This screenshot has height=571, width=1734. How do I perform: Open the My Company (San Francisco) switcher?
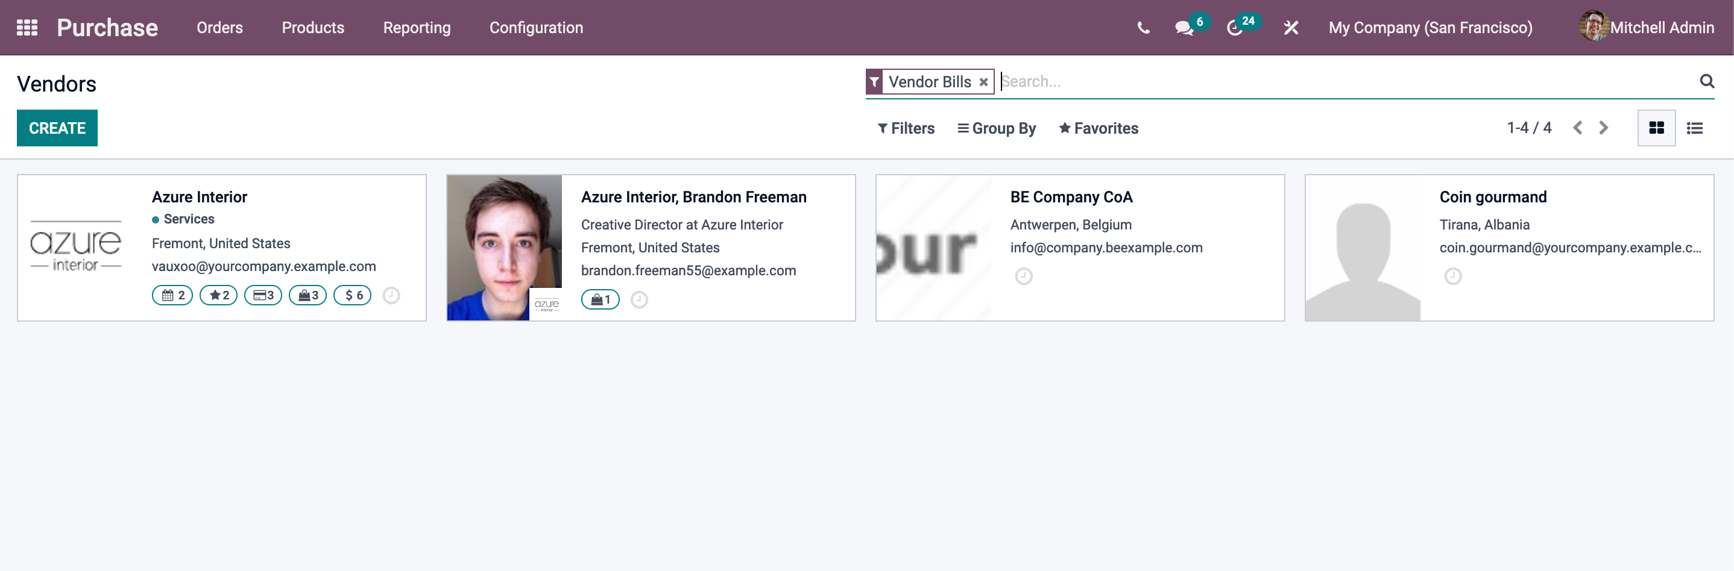pyautogui.click(x=1430, y=28)
